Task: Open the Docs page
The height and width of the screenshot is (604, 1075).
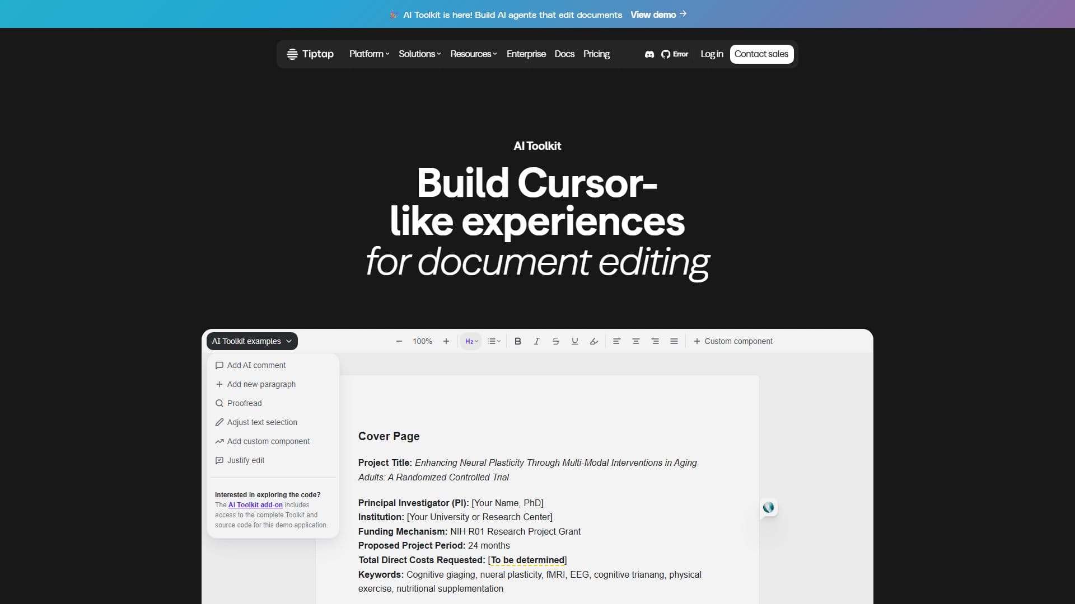Action: (x=564, y=54)
